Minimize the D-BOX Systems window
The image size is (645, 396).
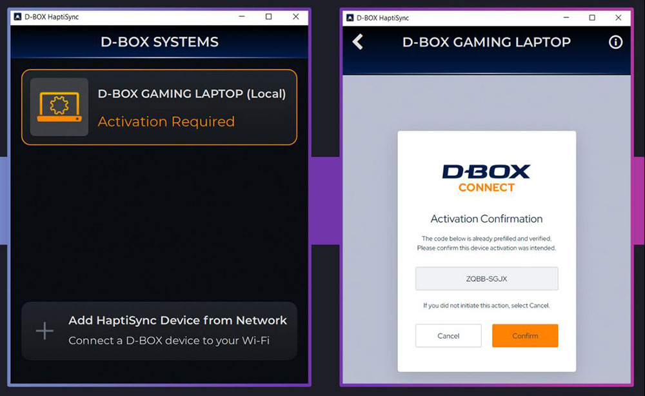tap(242, 17)
